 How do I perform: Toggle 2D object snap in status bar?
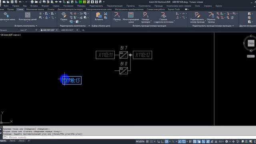pyautogui.click(x=184, y=142)
